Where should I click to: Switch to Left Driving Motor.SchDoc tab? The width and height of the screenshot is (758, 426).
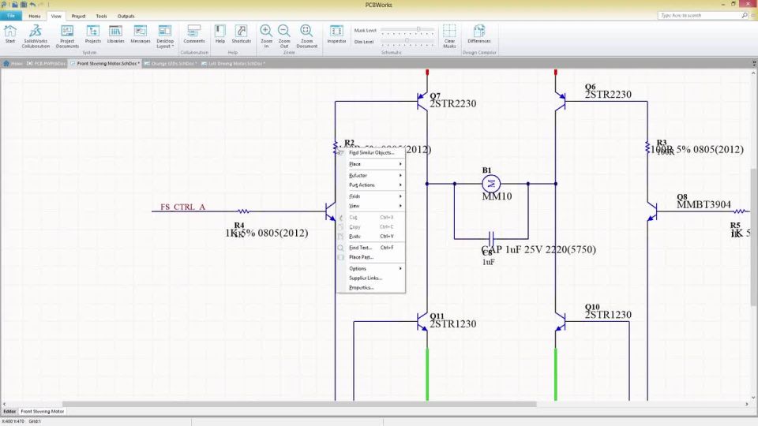pos(232,63)
